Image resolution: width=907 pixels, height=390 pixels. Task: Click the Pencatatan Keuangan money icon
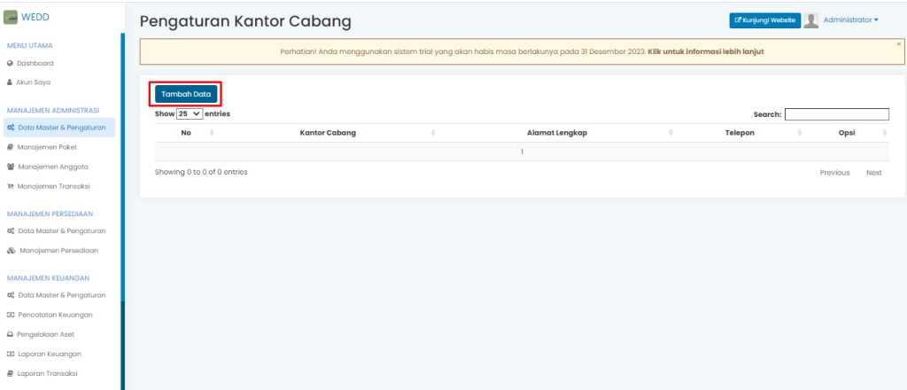[10, 315]
